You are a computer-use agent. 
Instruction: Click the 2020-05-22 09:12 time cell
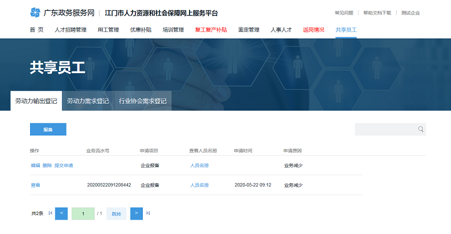click(253, 185)
